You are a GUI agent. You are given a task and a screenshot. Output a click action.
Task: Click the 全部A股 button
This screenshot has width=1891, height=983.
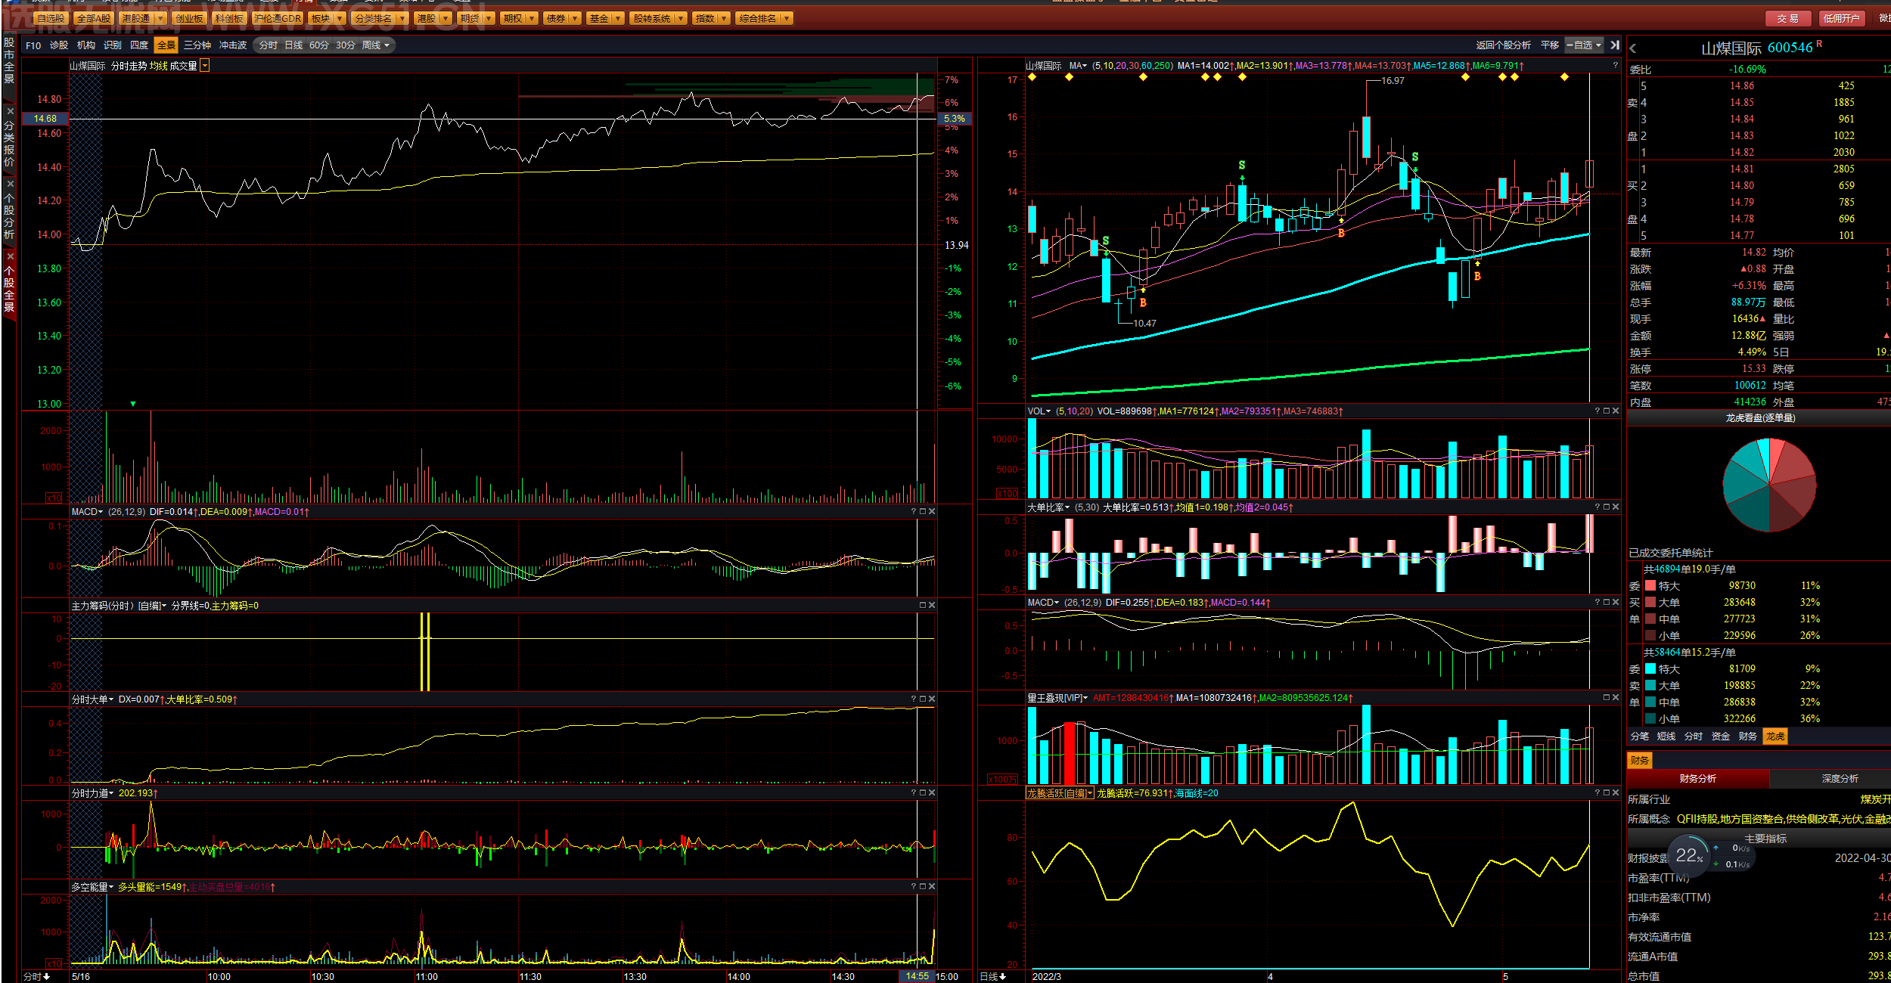point(94,18)
